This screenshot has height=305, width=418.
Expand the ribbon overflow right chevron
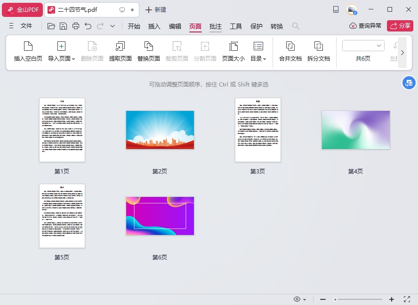tap(402, 53)
